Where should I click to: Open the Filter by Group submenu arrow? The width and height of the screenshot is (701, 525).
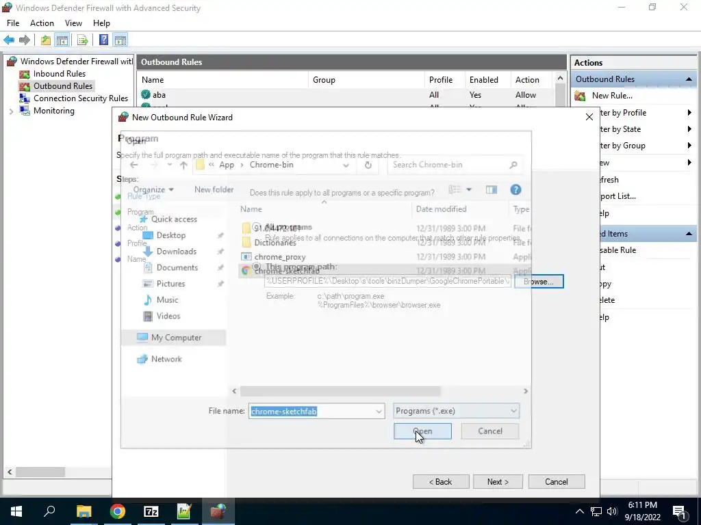point(689,146)
